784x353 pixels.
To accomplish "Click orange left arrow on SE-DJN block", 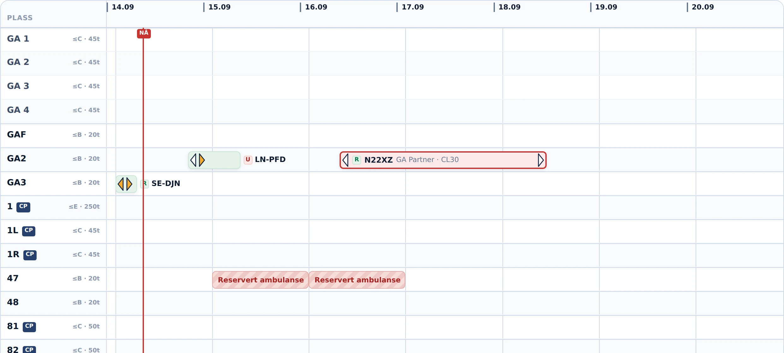I will click(x=121, y=184).
